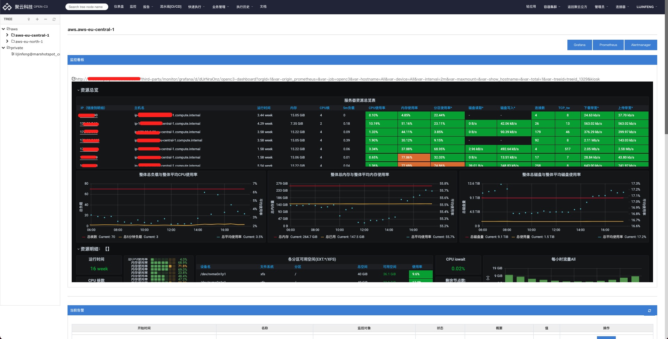Click the /dev/nvme0n1p1 device row

coord(315,274)
